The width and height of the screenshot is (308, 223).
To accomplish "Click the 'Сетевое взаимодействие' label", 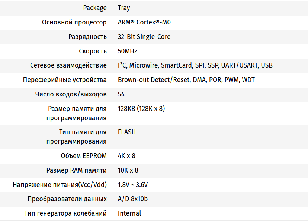I will point(68,65).
